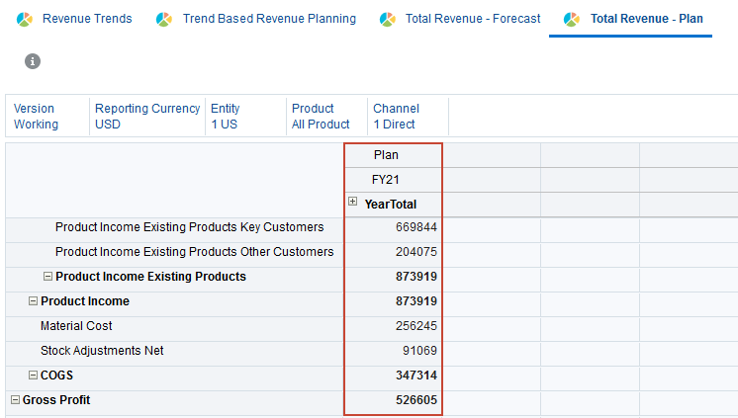The image size is (738, 418).
Task: Click the Total Revenue - Plan icon
Action: 572,20
